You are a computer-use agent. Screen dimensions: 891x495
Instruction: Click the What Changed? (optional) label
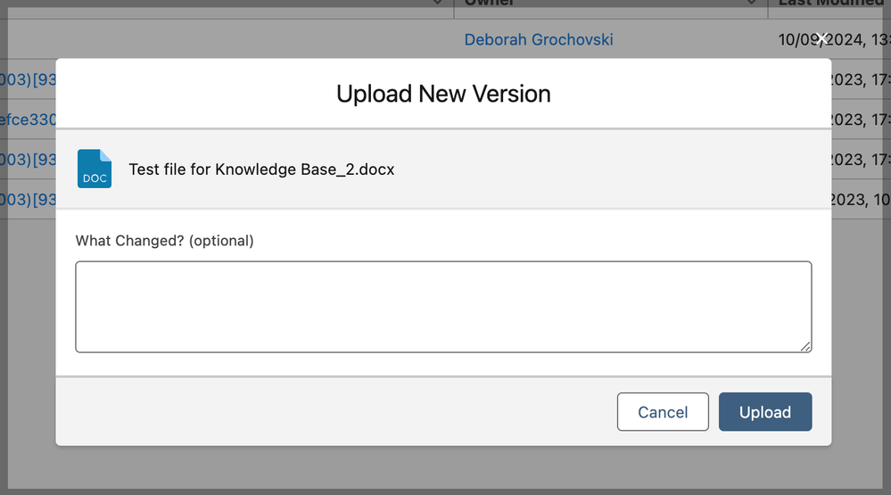(x=164, y=241)
